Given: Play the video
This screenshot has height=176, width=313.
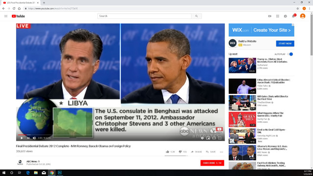Looking at the screenshot, I should pos(22,138).
